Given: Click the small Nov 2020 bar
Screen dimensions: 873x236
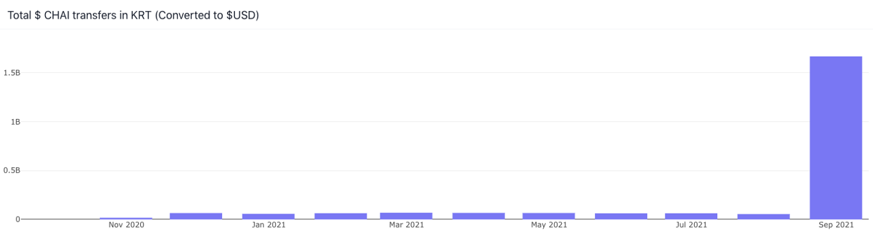Looking at the screenshot, I should (126, 218).
